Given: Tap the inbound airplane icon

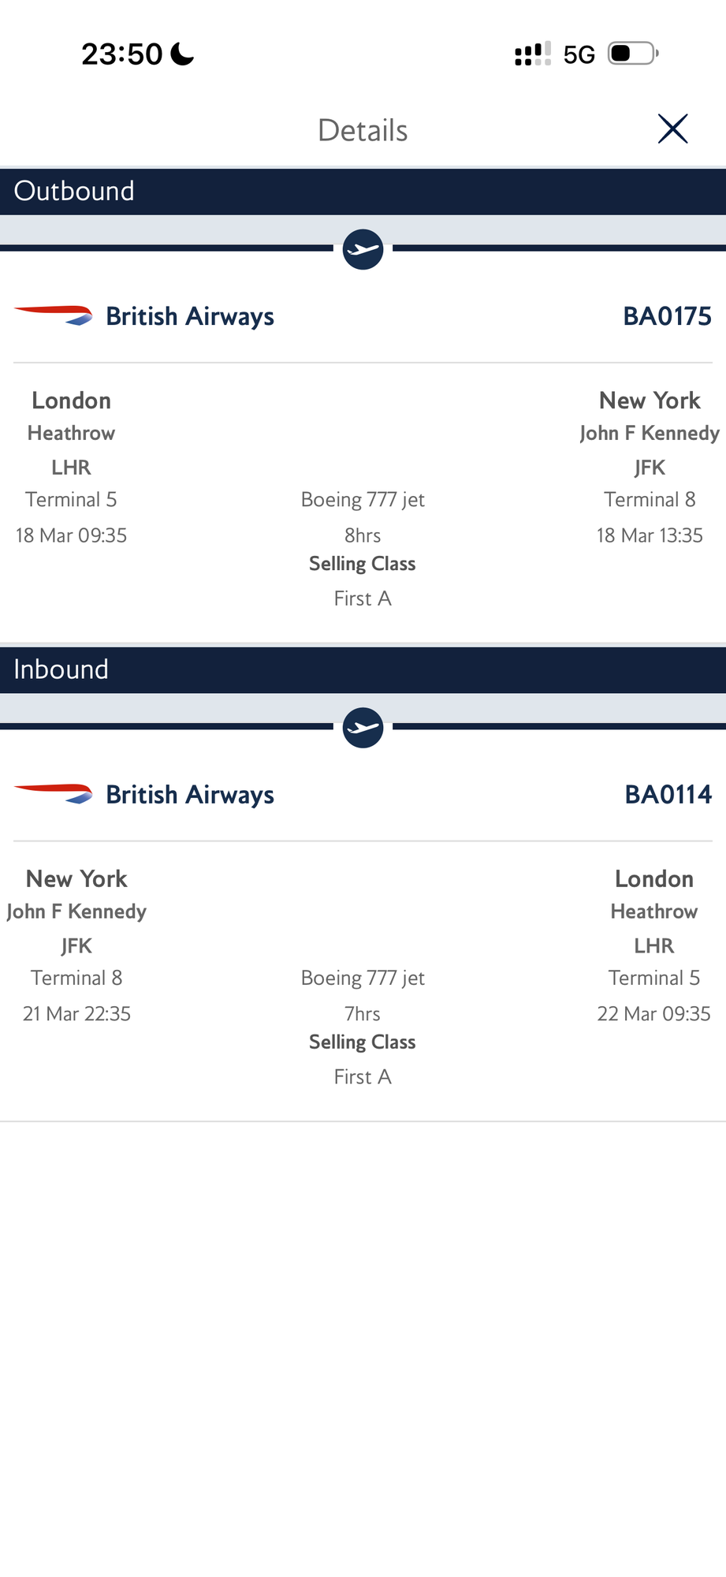Looking at the screenshot, I should click(363, 727).
